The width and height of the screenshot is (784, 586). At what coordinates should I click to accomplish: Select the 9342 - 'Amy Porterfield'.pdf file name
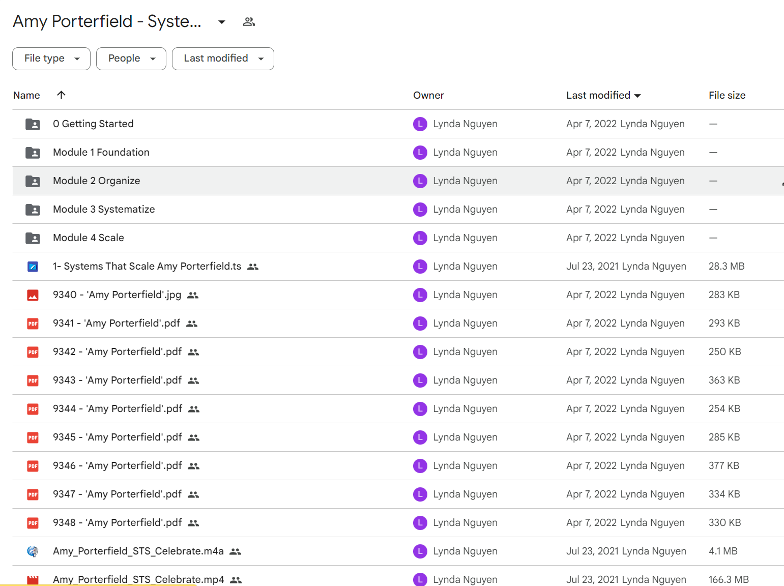pyautogui.click(x=118, y=351)
